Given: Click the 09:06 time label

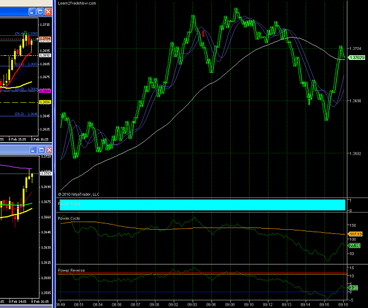Looking at the screenshot, I should (211, 304).
